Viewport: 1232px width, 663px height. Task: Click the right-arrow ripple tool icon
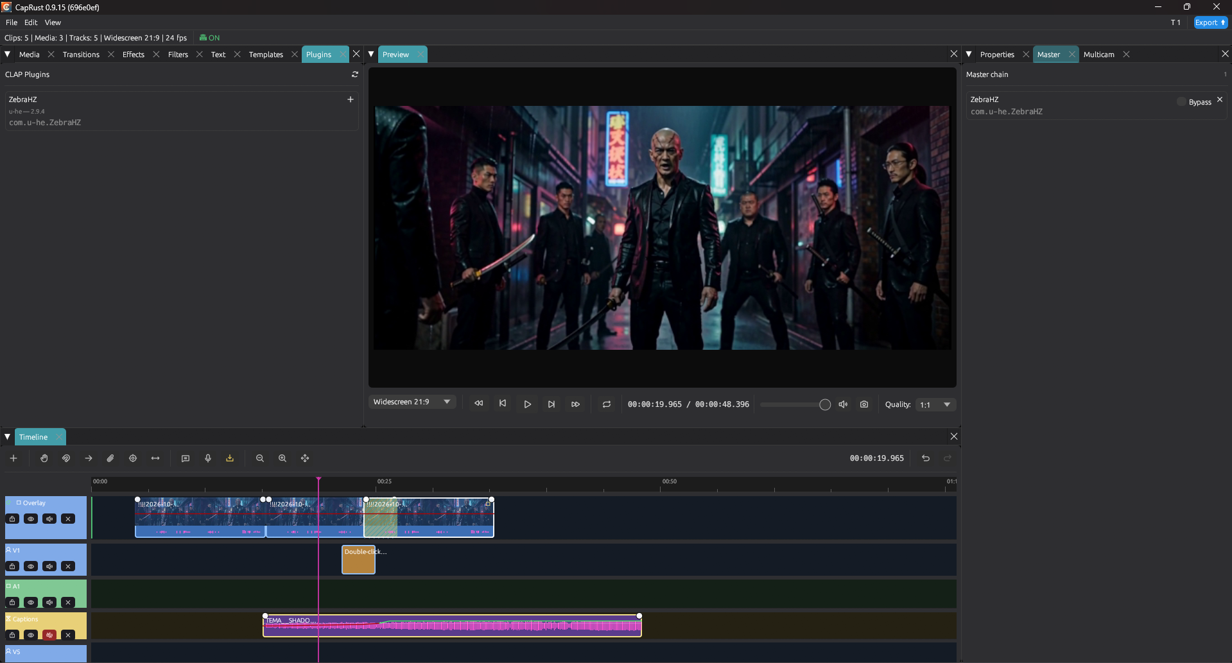pyautogui.click(x=89, y=458)
